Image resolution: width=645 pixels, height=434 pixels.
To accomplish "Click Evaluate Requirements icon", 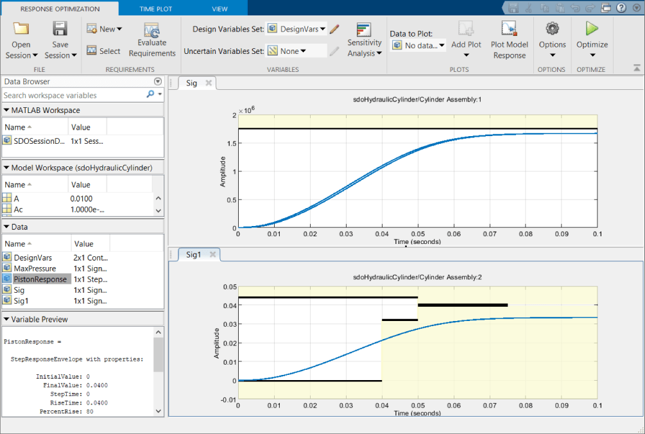I will (152, 32).
